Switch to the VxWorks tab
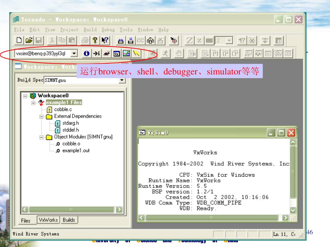The image size is (330, 247). [x=48, y=220]
